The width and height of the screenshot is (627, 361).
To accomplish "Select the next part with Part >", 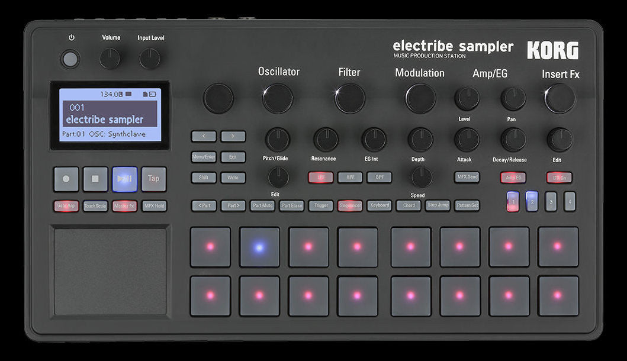I will coord(233,205).
